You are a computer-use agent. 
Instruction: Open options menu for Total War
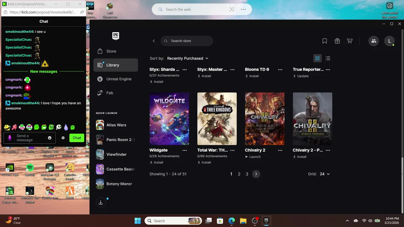(232, 150)
